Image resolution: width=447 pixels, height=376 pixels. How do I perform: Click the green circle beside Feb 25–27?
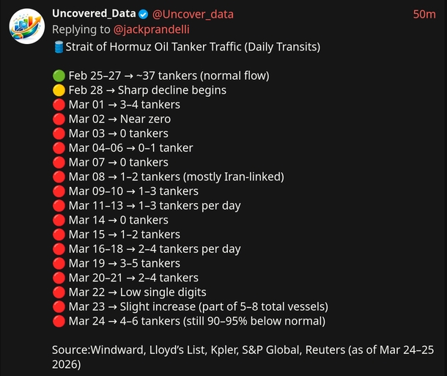coord(59,75)
